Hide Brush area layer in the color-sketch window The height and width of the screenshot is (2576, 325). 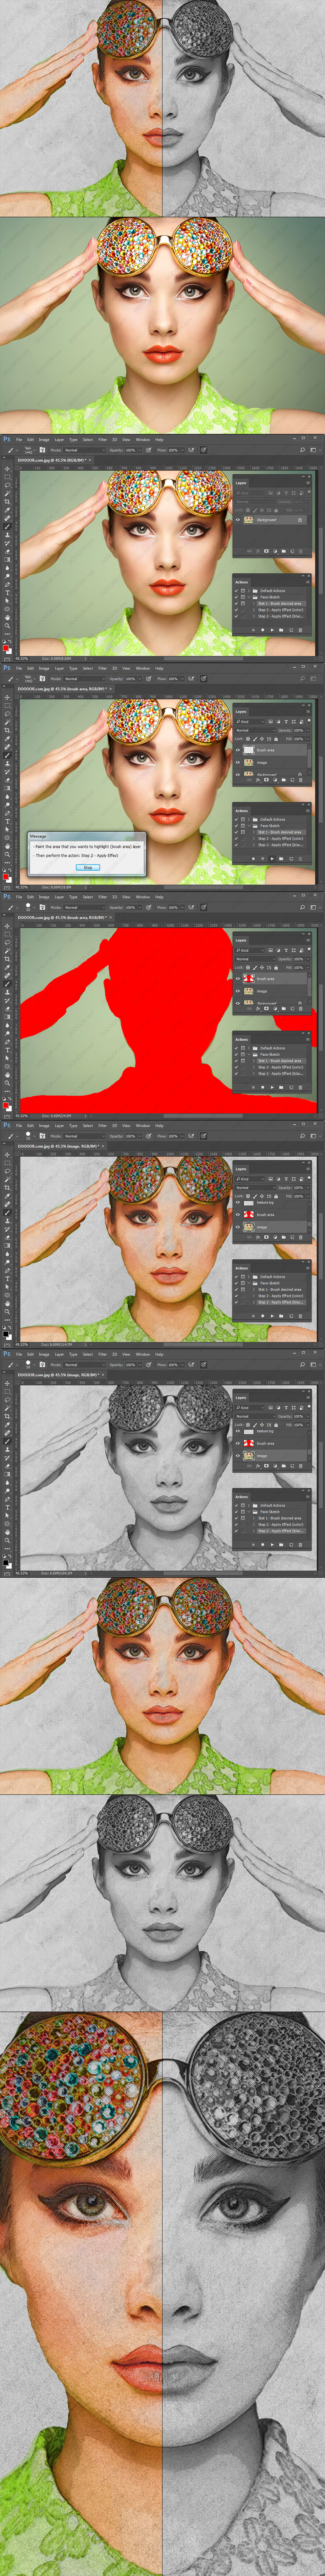(x=238, y=1215)
